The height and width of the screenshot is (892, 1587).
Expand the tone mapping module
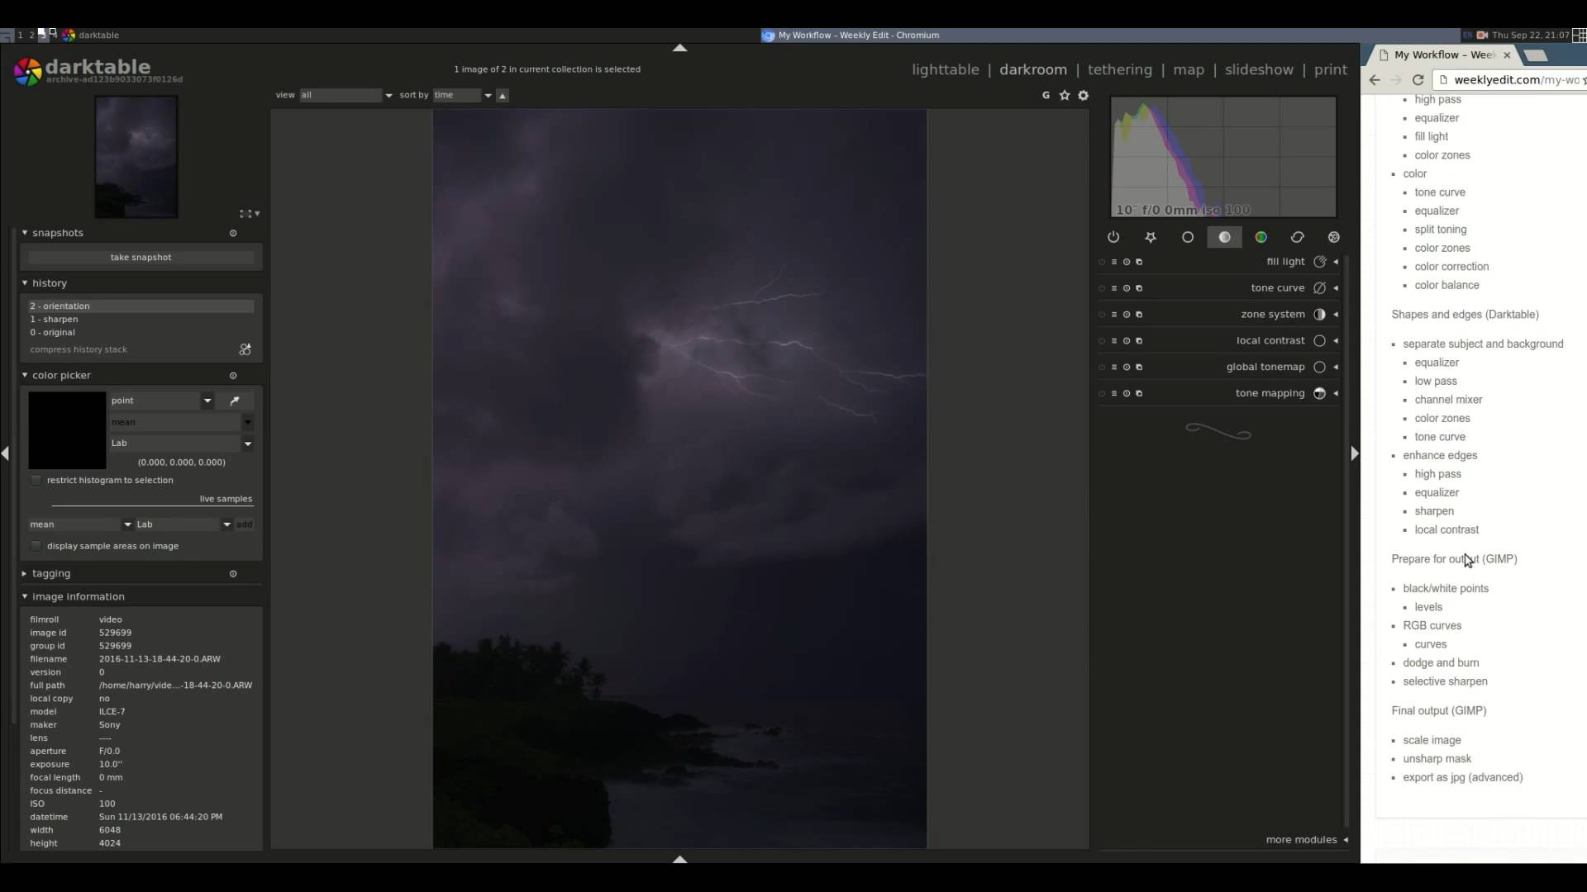[x=1270, y=393]
